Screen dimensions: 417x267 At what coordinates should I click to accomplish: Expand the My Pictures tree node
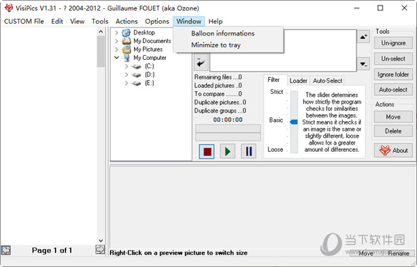click(x=117, y=49)
